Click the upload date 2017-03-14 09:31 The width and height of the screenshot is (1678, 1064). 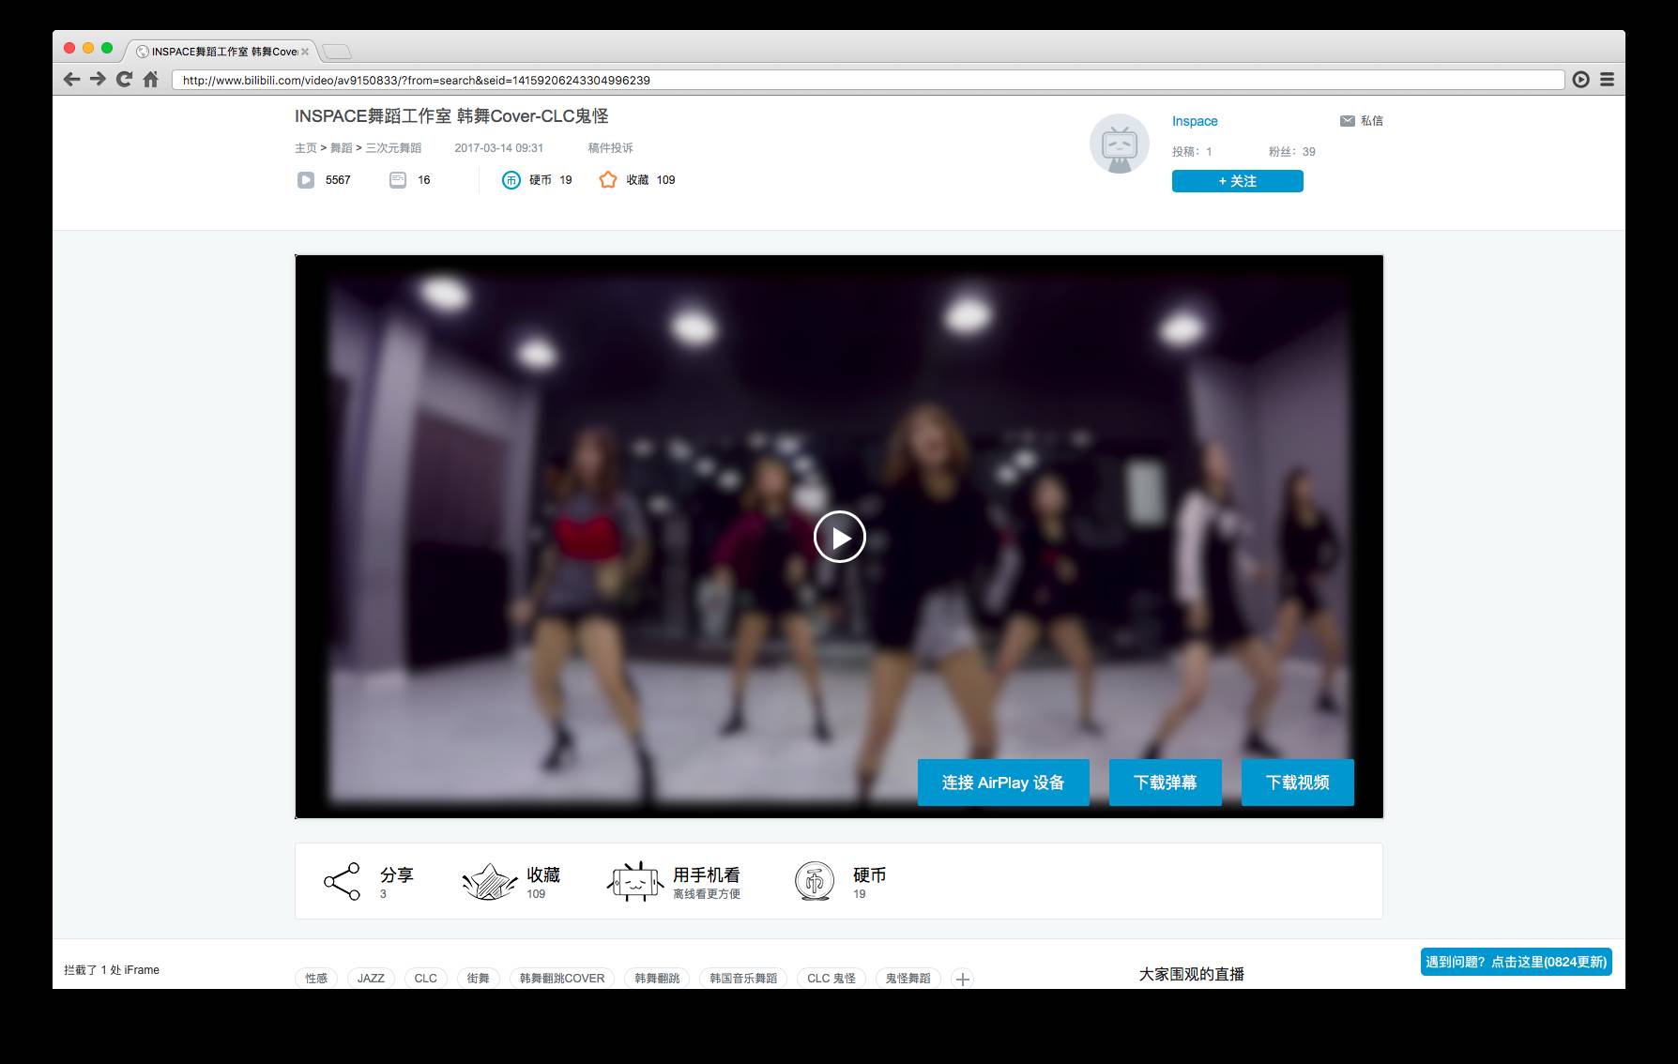pyautogui.click(x=499, y=148)
